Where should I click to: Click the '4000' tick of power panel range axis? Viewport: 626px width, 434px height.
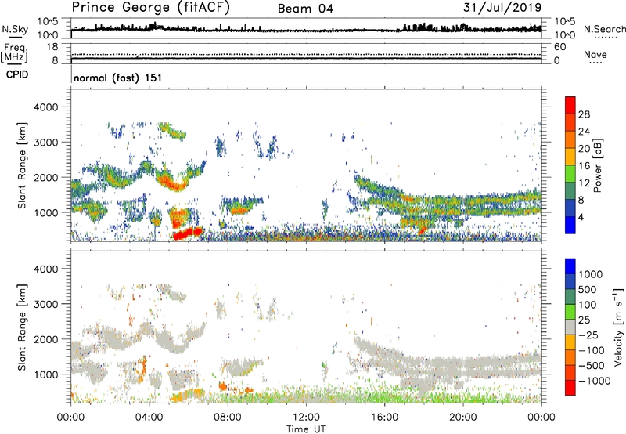coord(46,107)
